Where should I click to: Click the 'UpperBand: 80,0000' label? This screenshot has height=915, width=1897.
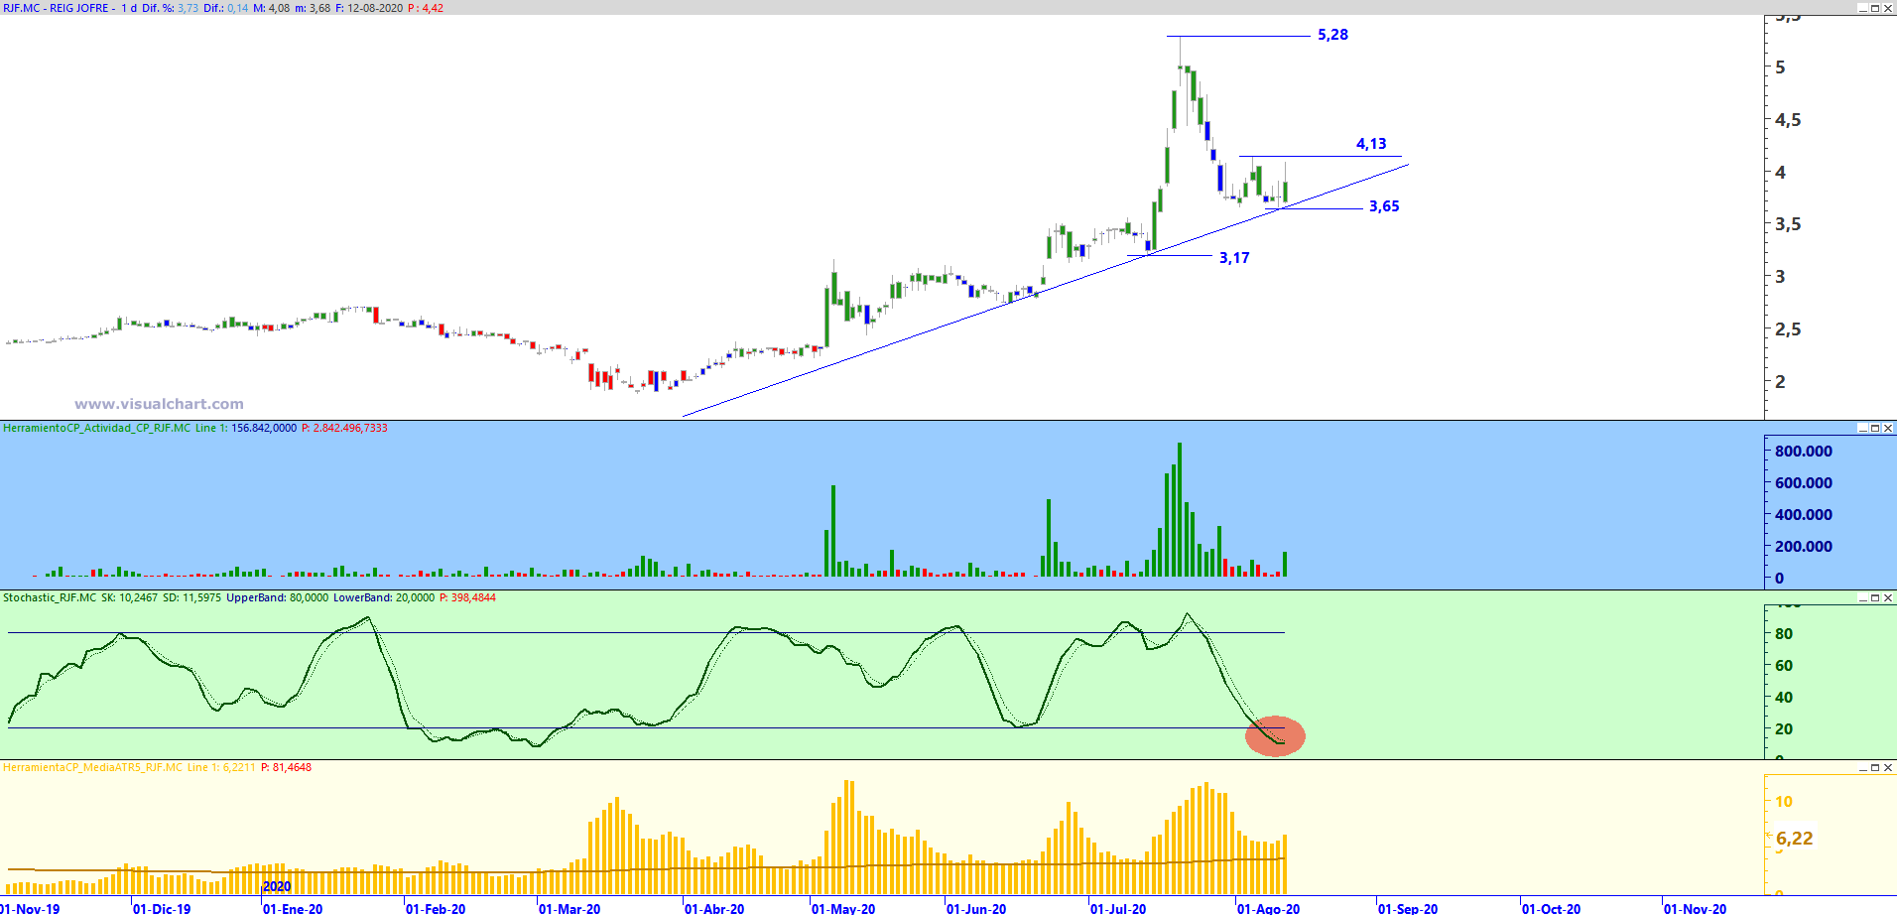click(x=277, y=597)
